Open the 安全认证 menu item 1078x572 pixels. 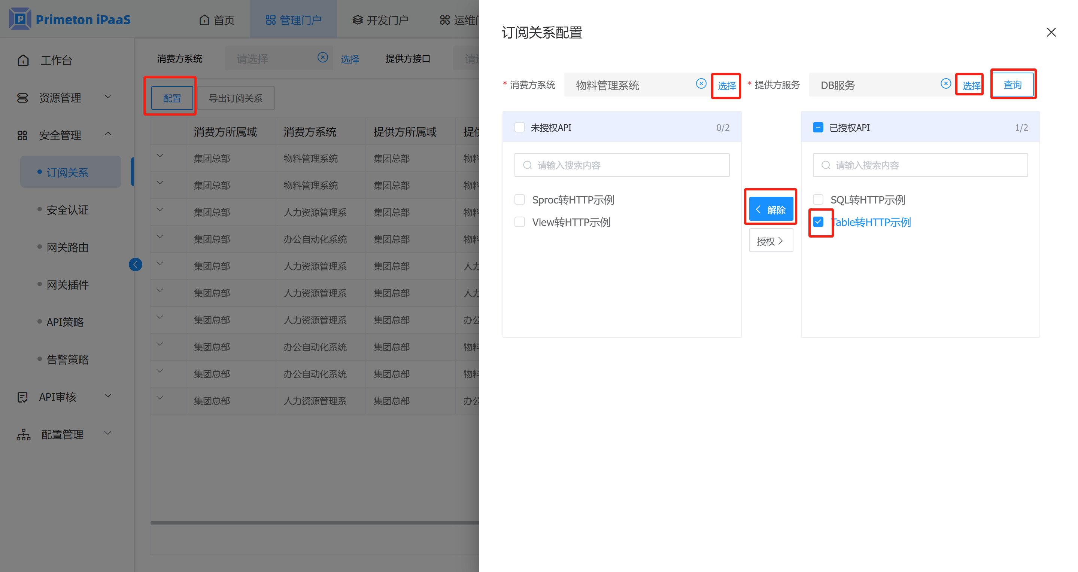pyautogui.click(x=67, y=210)
